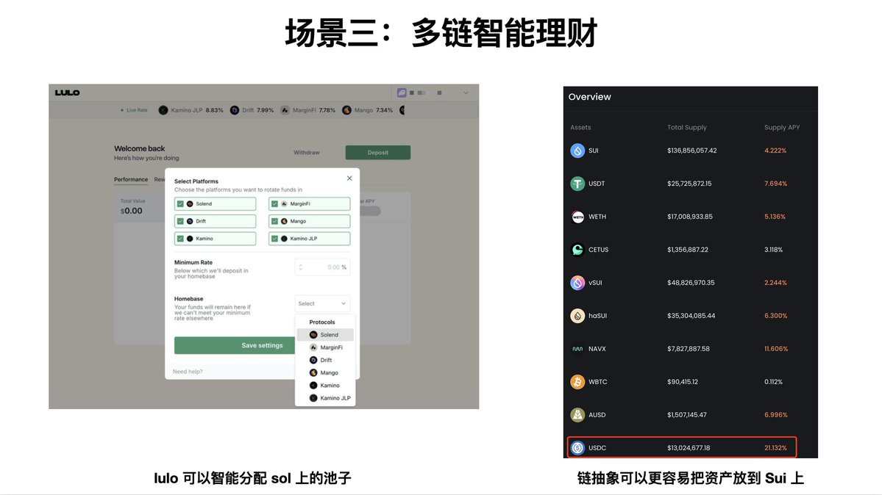Click the Live Rate label
The image size is (882, 495).
coord(137,110)
